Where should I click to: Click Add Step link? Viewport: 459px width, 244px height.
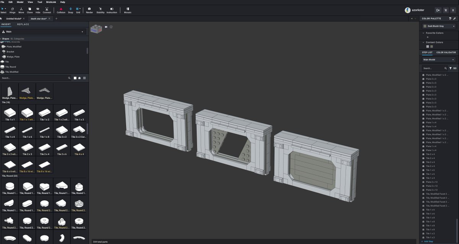(427, 242)
